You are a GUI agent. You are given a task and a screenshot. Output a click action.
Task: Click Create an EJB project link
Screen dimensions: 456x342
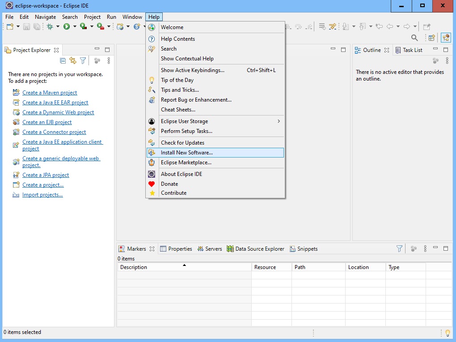[x=47, y=122]
